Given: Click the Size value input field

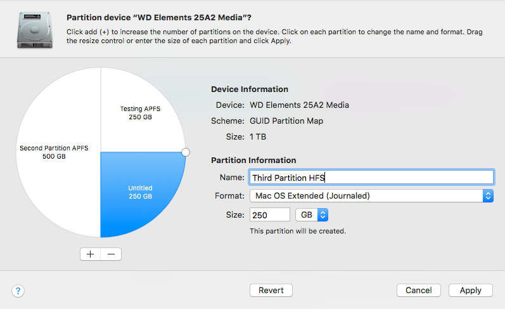Looking at the screenshot, I should 269,215.
